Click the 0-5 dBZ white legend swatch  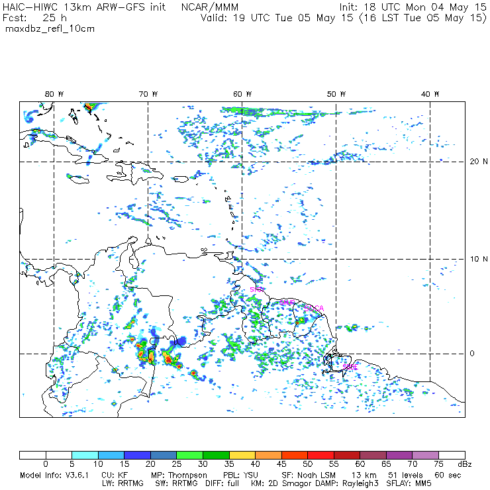point(59,455)
